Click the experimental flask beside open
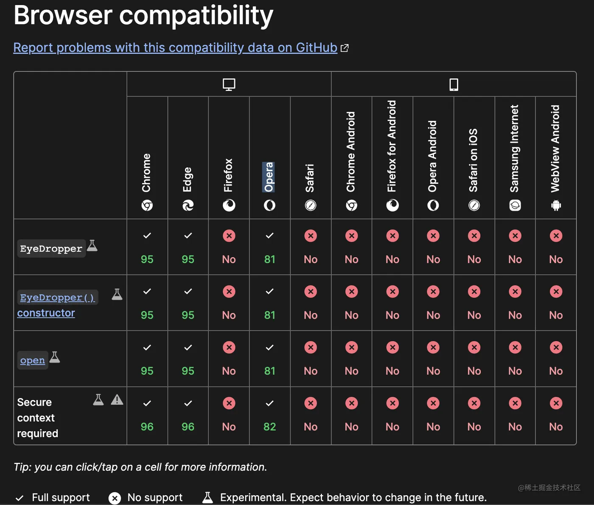 click(x=55, y=357)
